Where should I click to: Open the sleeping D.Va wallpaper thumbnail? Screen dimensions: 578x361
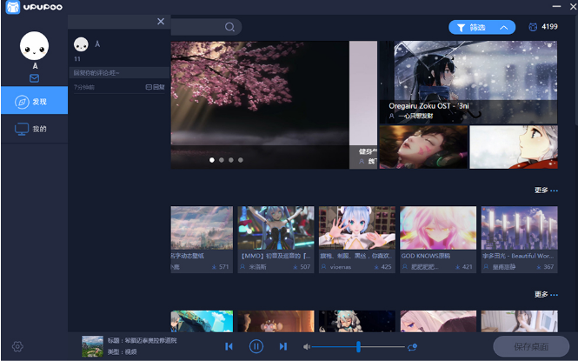point(423,147)
